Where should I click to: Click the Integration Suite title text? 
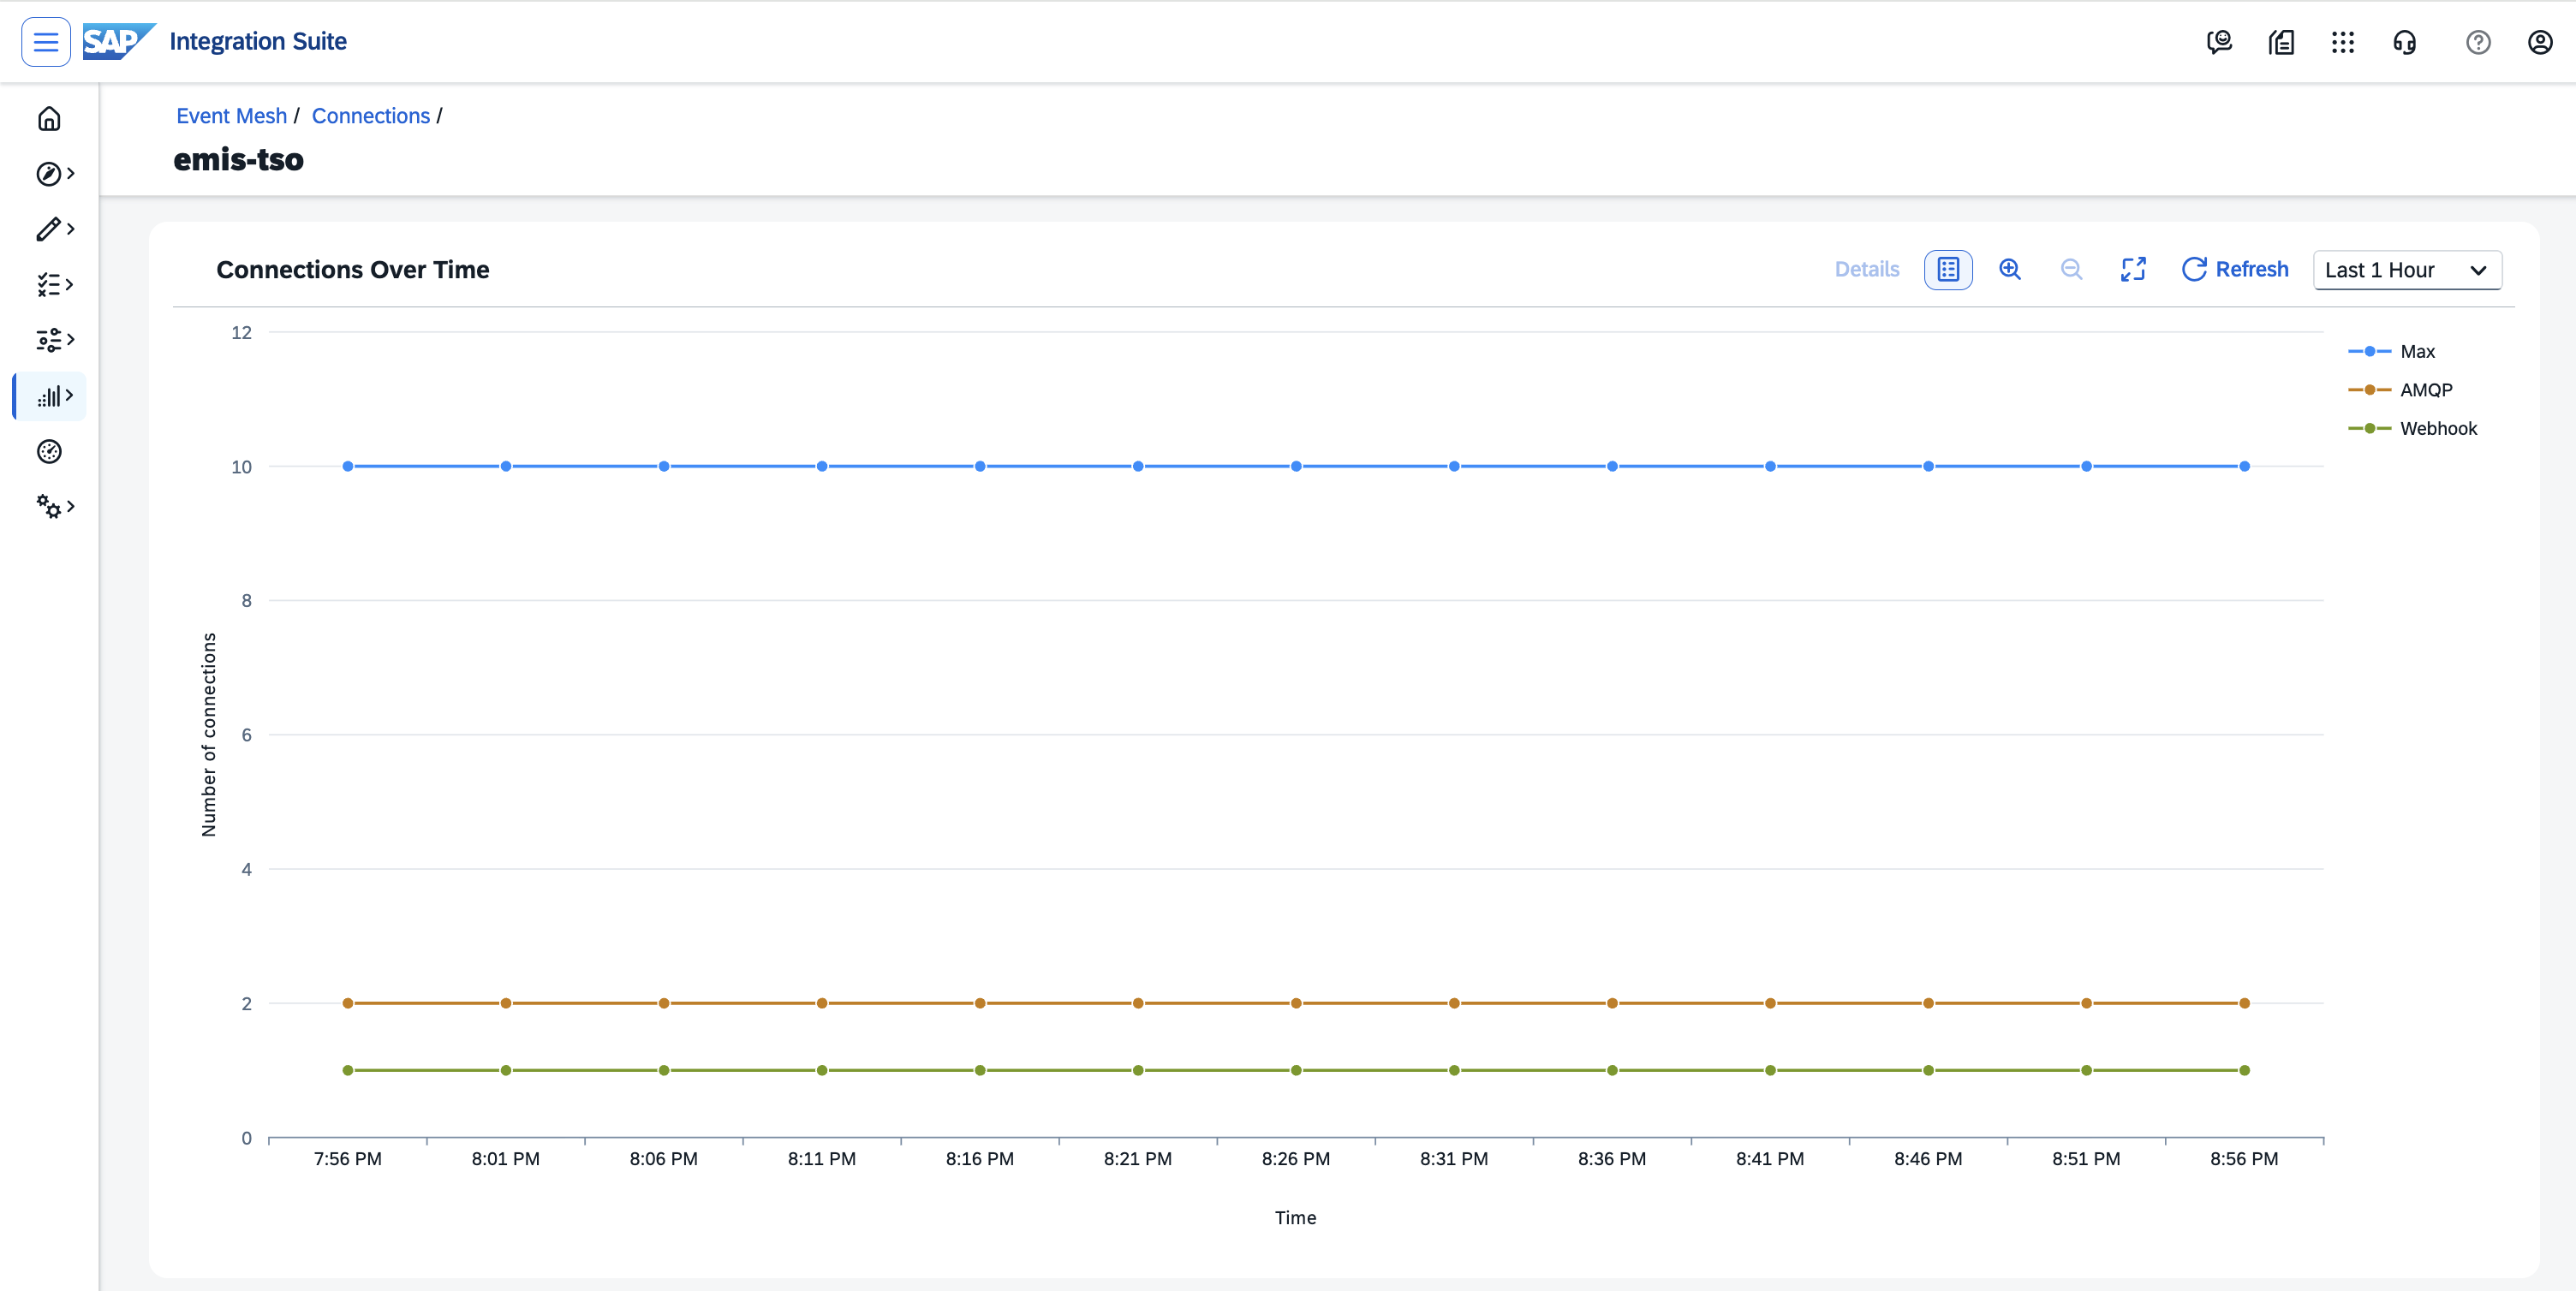(258, 42)
